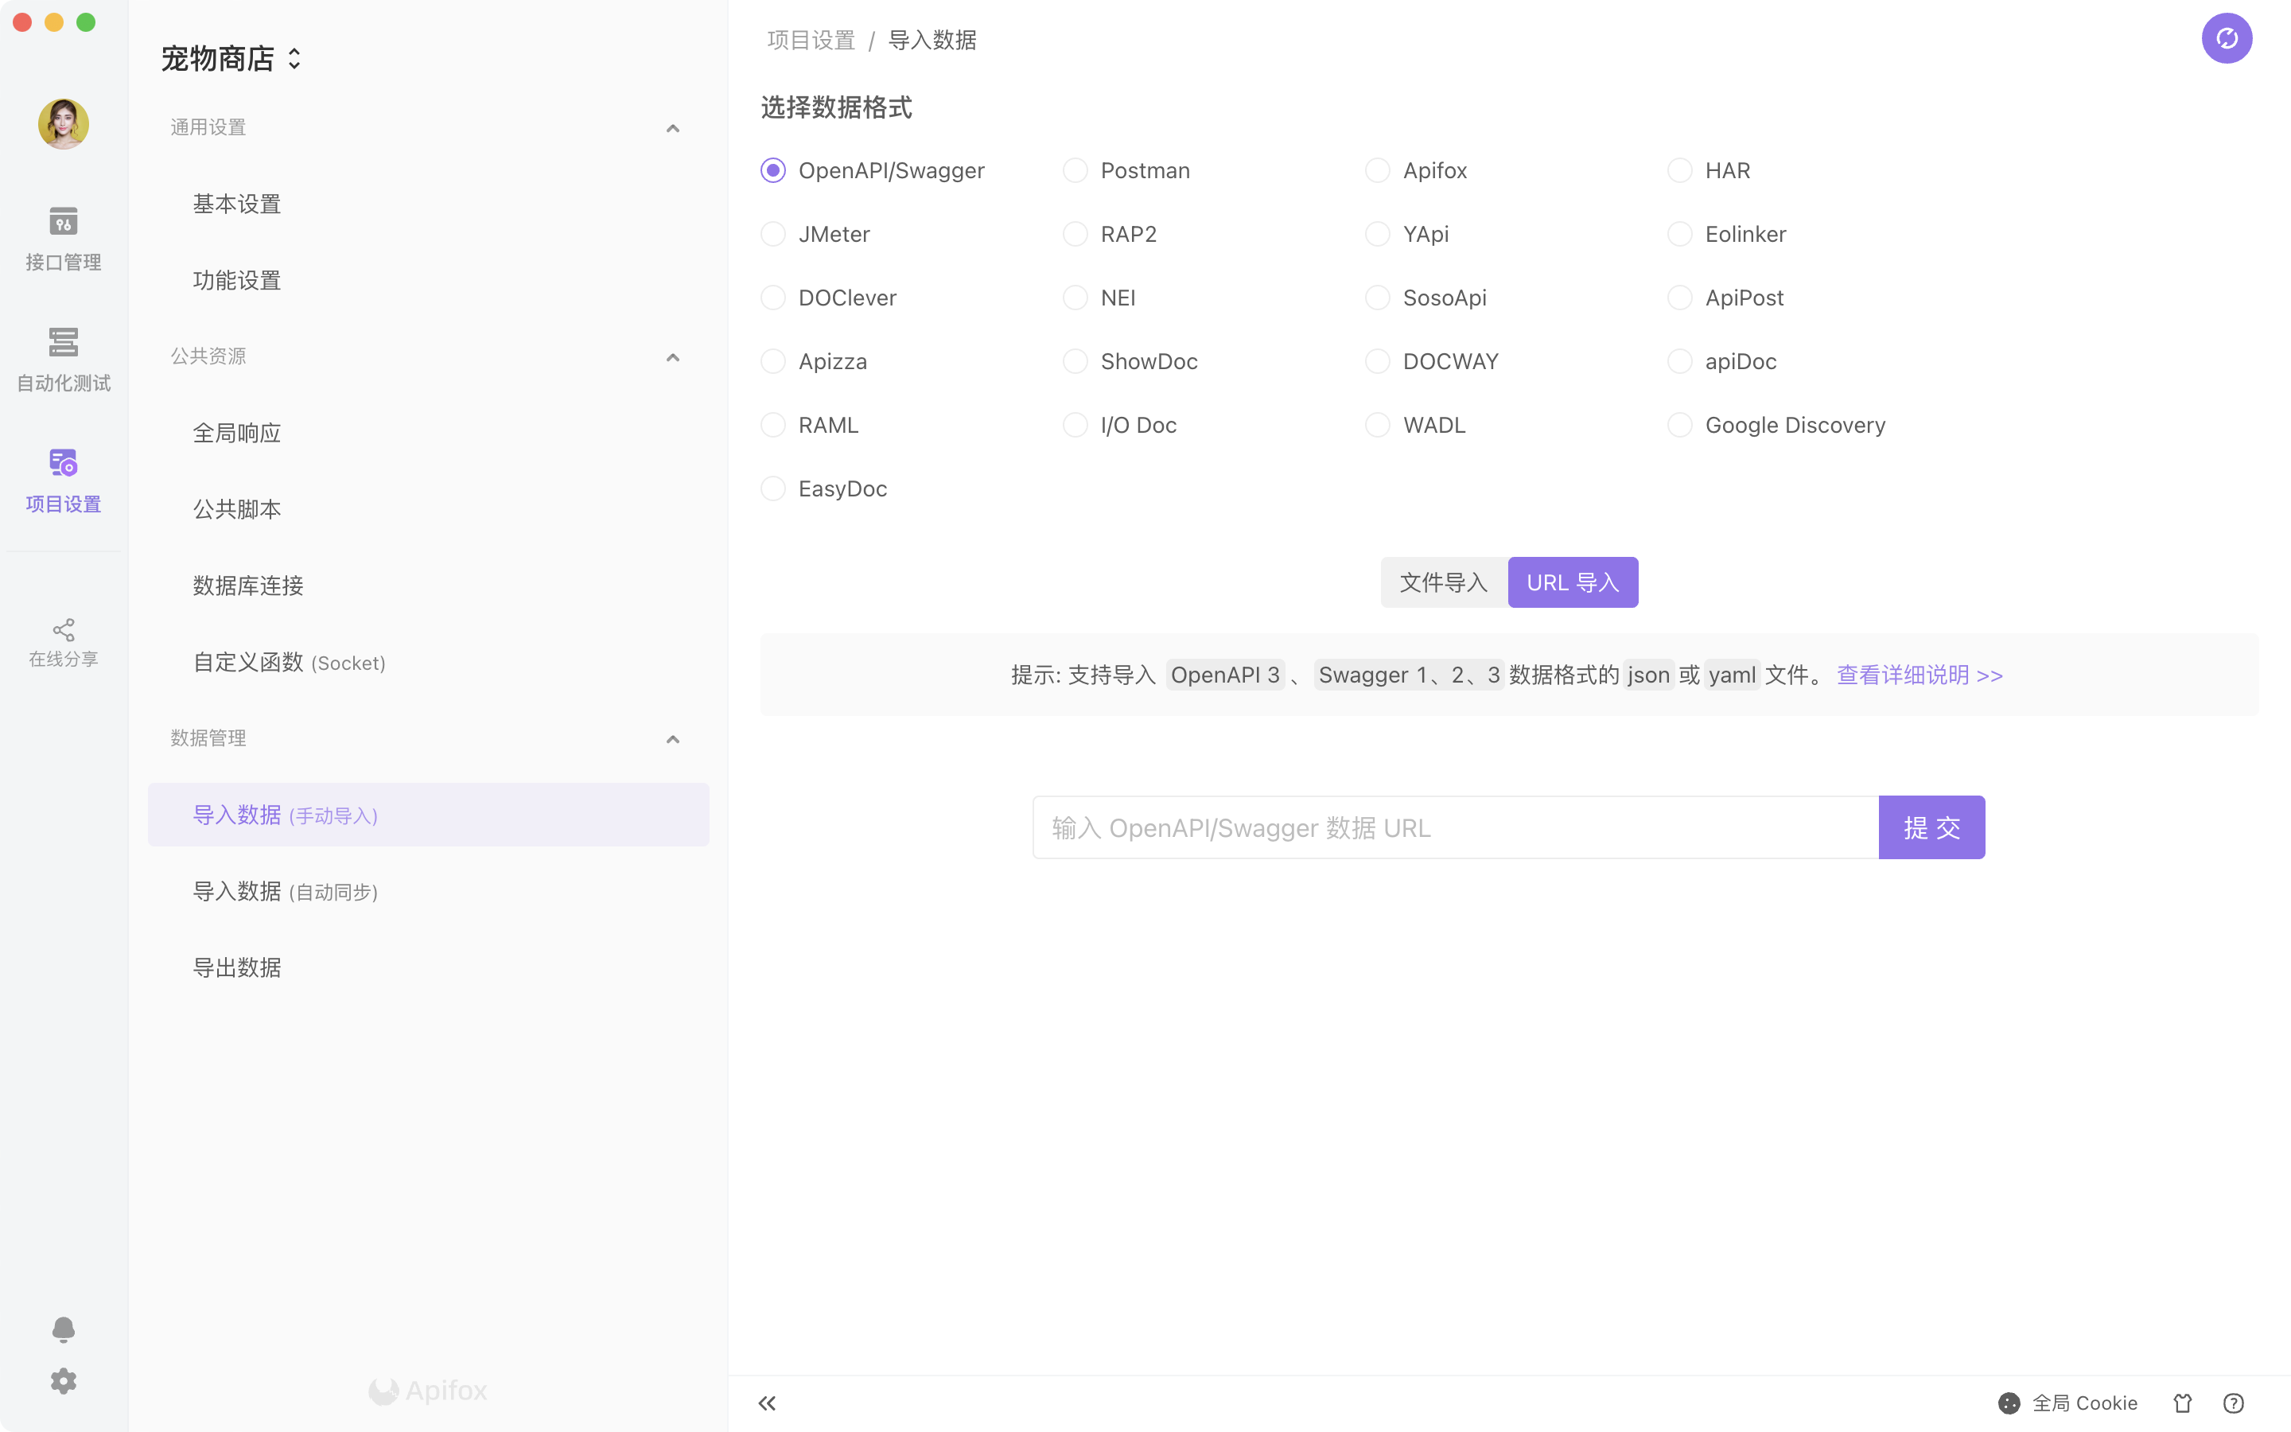Switch to the 文件导入 tab
This screenshot has width=2291, height=1432.
coord(1443,582)
